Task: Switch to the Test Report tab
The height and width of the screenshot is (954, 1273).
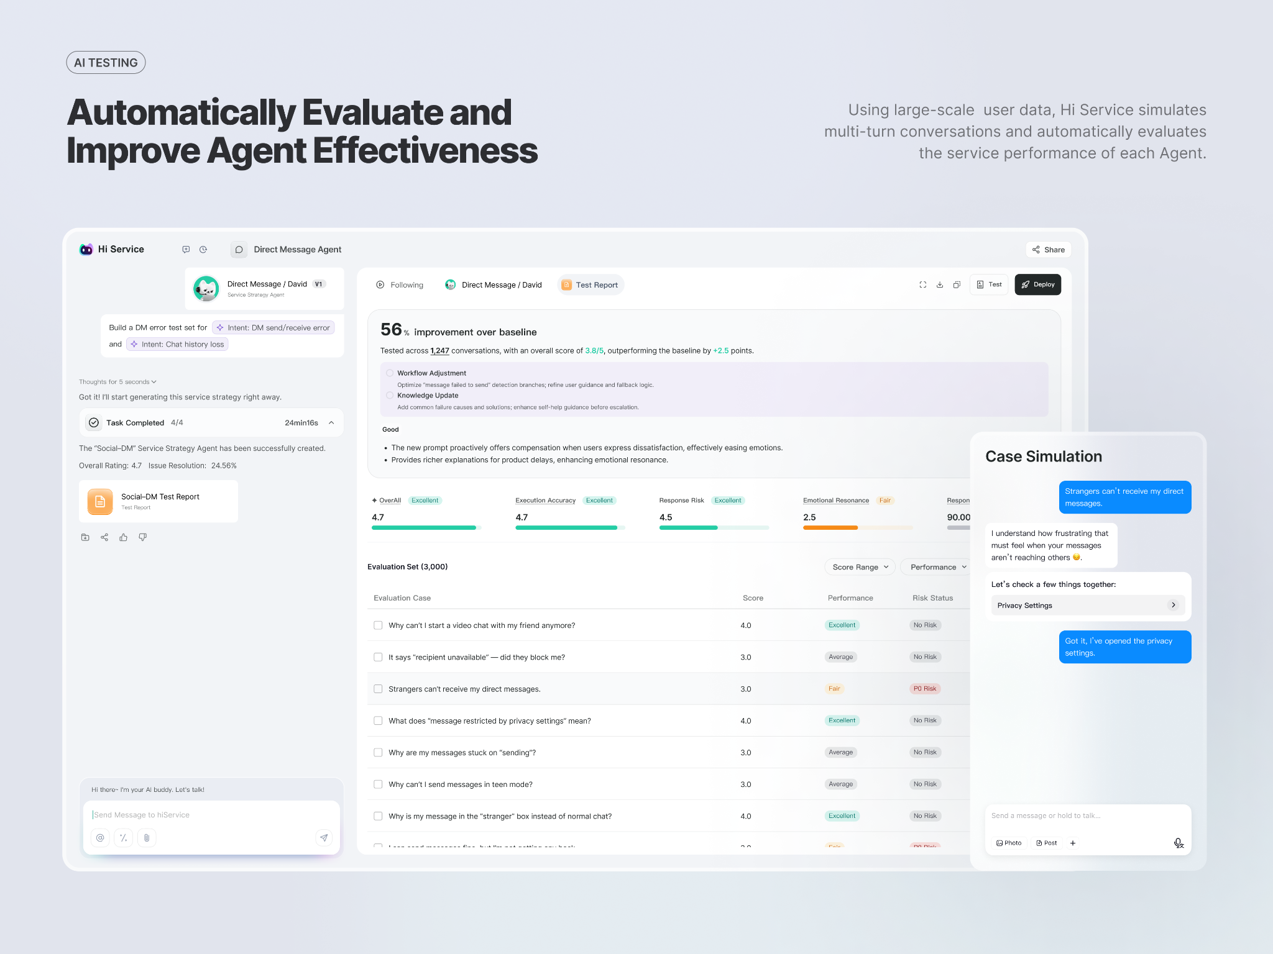Action: click(590, 284)
